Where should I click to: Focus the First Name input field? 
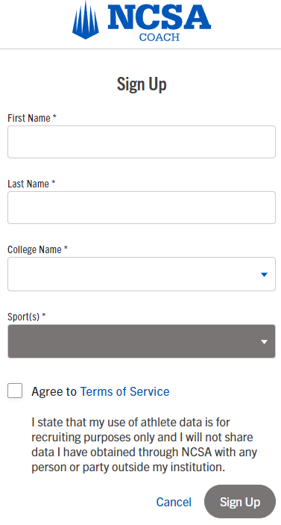(142, 142)
